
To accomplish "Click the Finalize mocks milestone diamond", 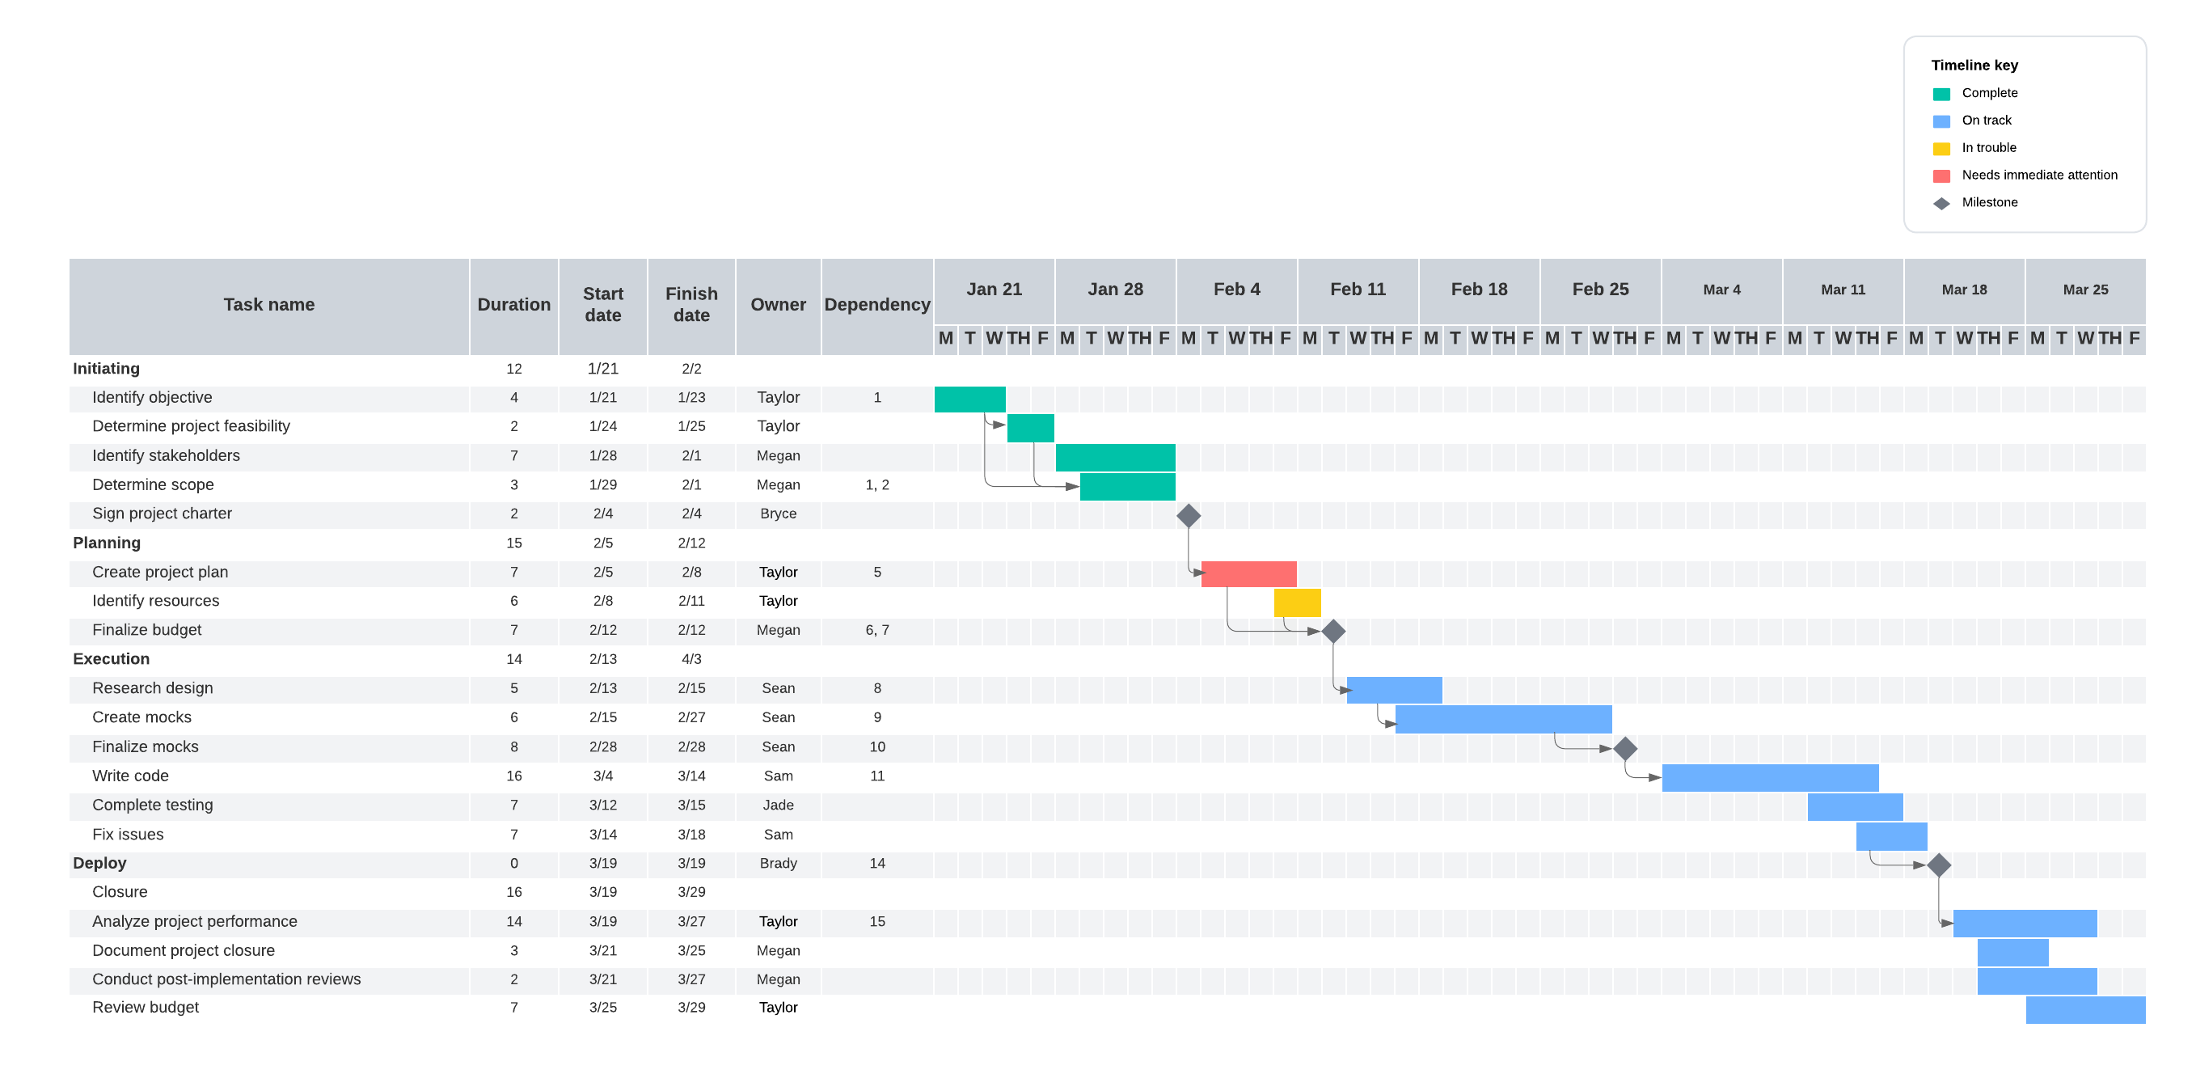I will [x=1625, y=747].
